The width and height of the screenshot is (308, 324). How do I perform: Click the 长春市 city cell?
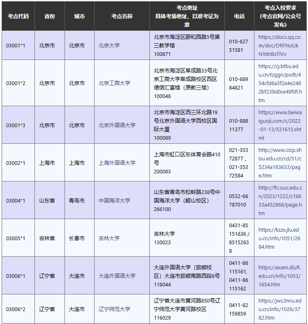80,238
